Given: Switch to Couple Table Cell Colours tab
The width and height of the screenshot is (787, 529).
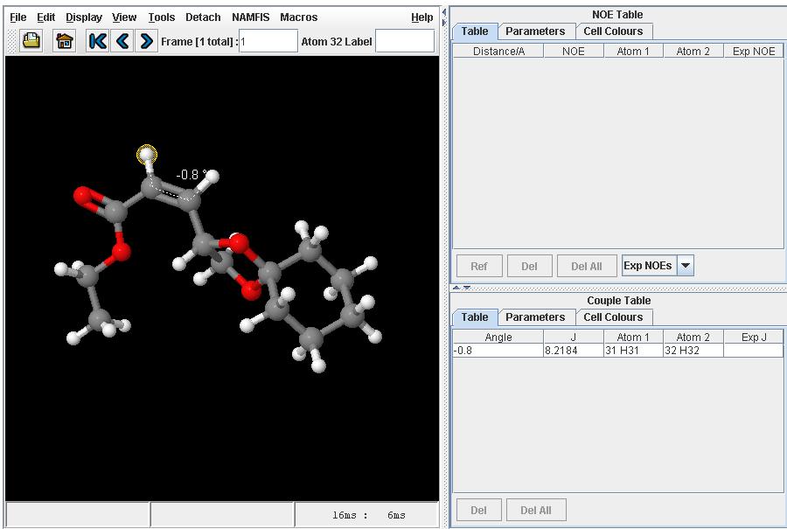Looking at the screenshot, I should point(613,317).
